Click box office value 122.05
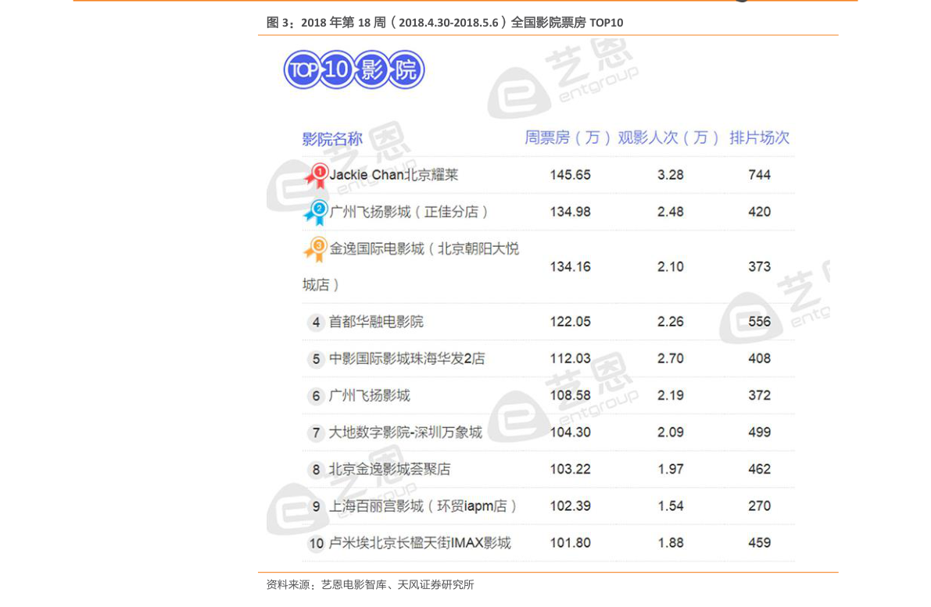This screenshot has height=607, width=931. coord(570,322)
